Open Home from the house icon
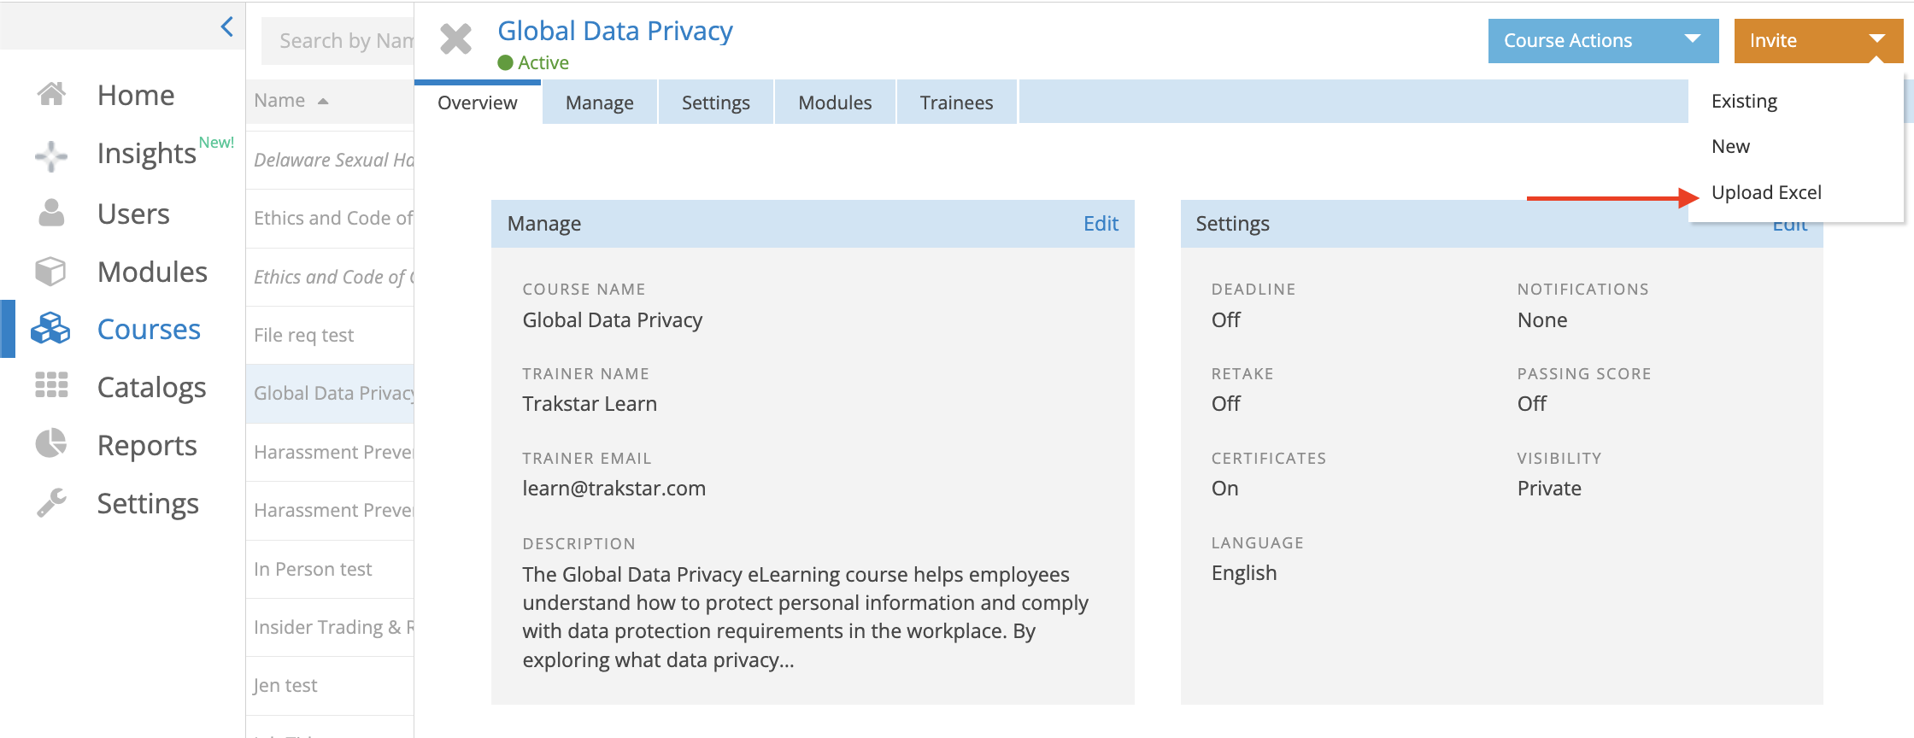The width and height of the screenshot is (1914, 738). pyautogui.click(x=51, y=94)
